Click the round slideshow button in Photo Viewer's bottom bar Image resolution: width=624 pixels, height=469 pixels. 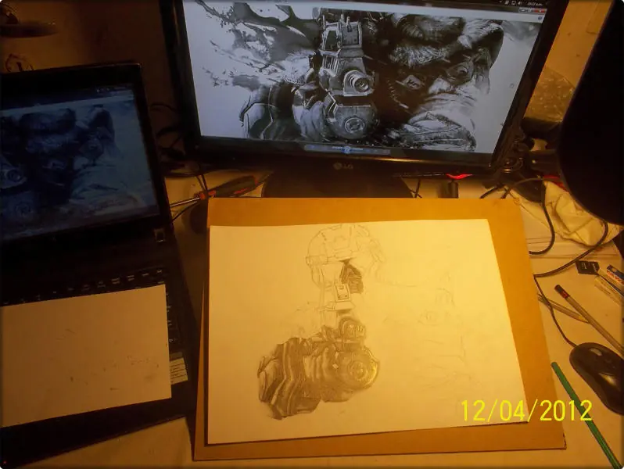pos(346,149)
